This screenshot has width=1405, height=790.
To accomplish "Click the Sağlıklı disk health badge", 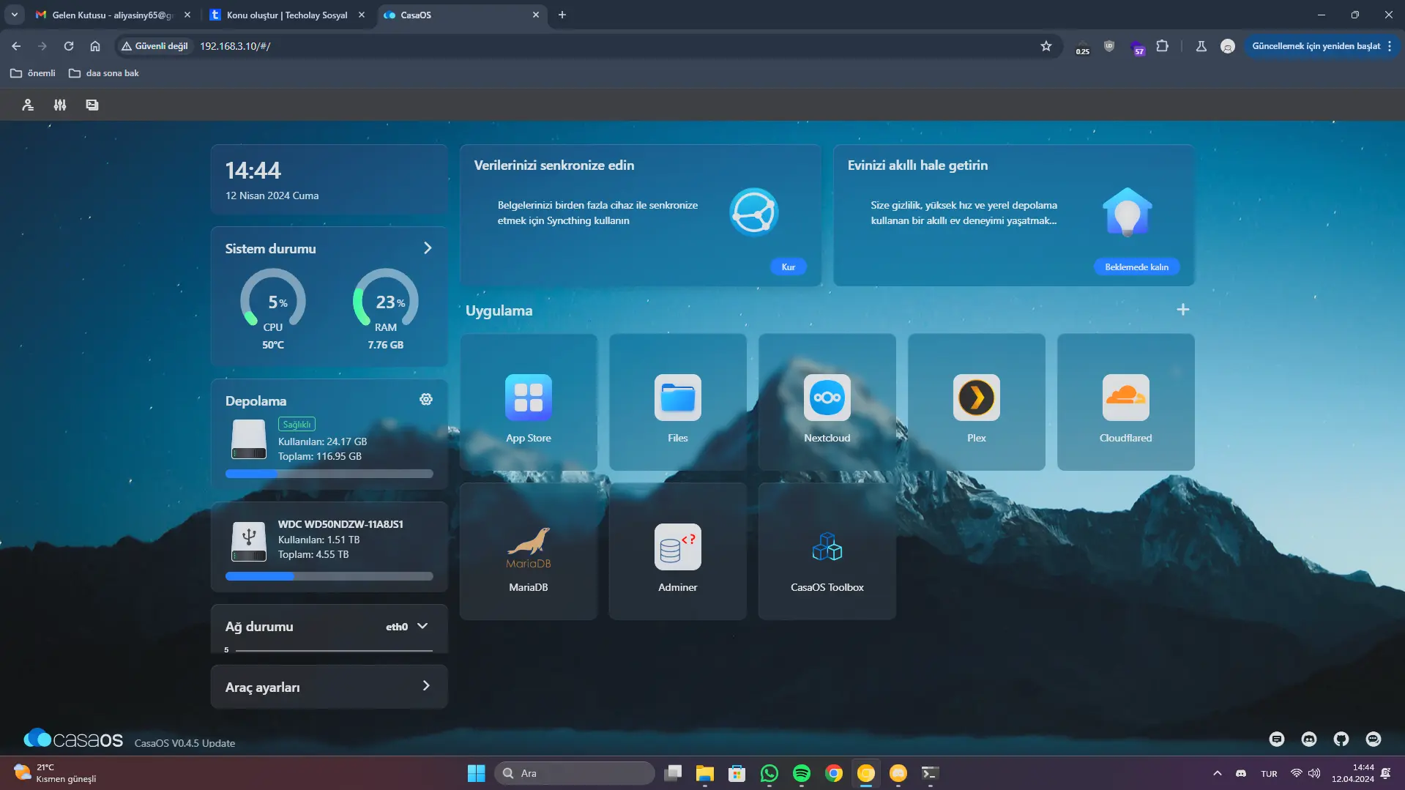I will click(x=297, y=425).
